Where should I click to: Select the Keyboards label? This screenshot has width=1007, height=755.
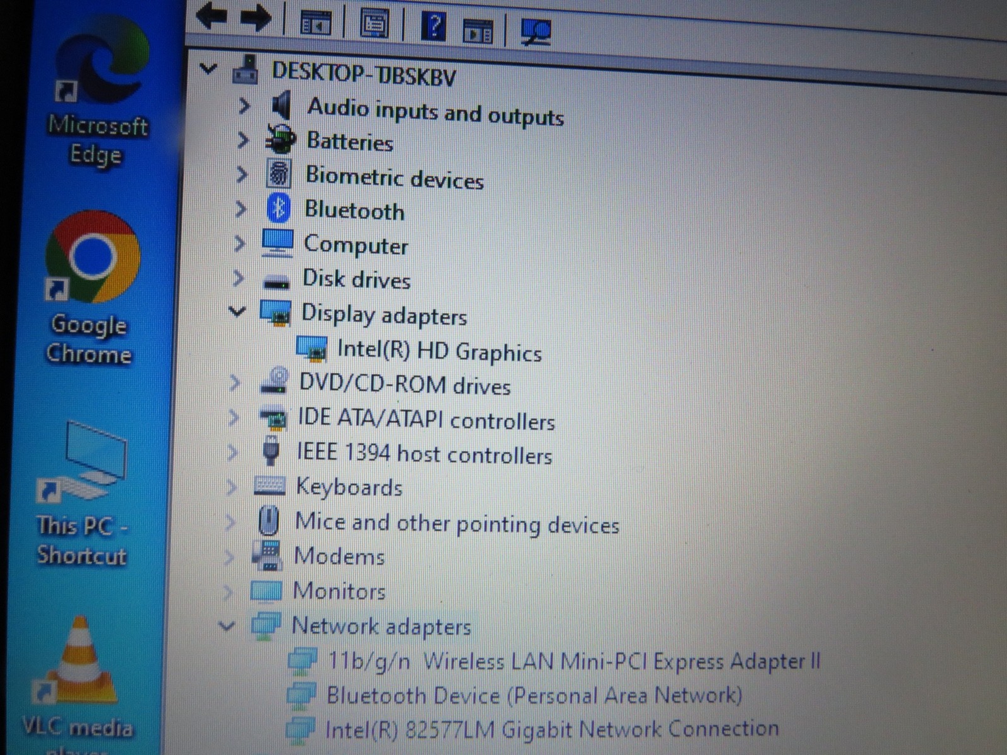click(349, 487)
